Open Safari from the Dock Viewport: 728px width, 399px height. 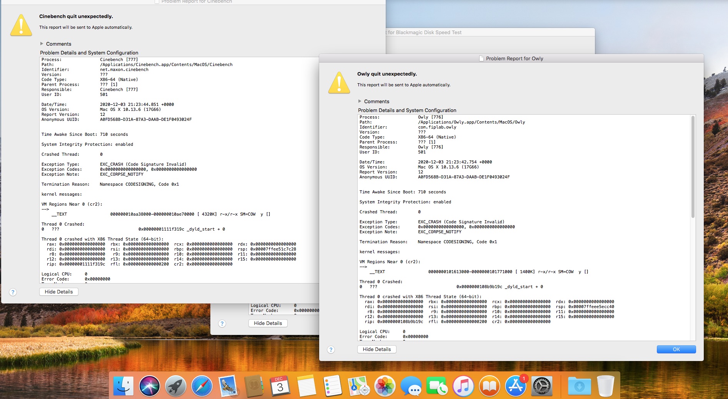202,386
